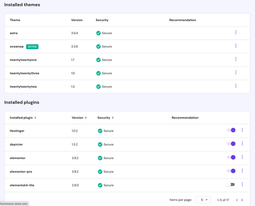255x206 pixels.
Task: Click the themes Recommendation column header
Action: [182, 20]
